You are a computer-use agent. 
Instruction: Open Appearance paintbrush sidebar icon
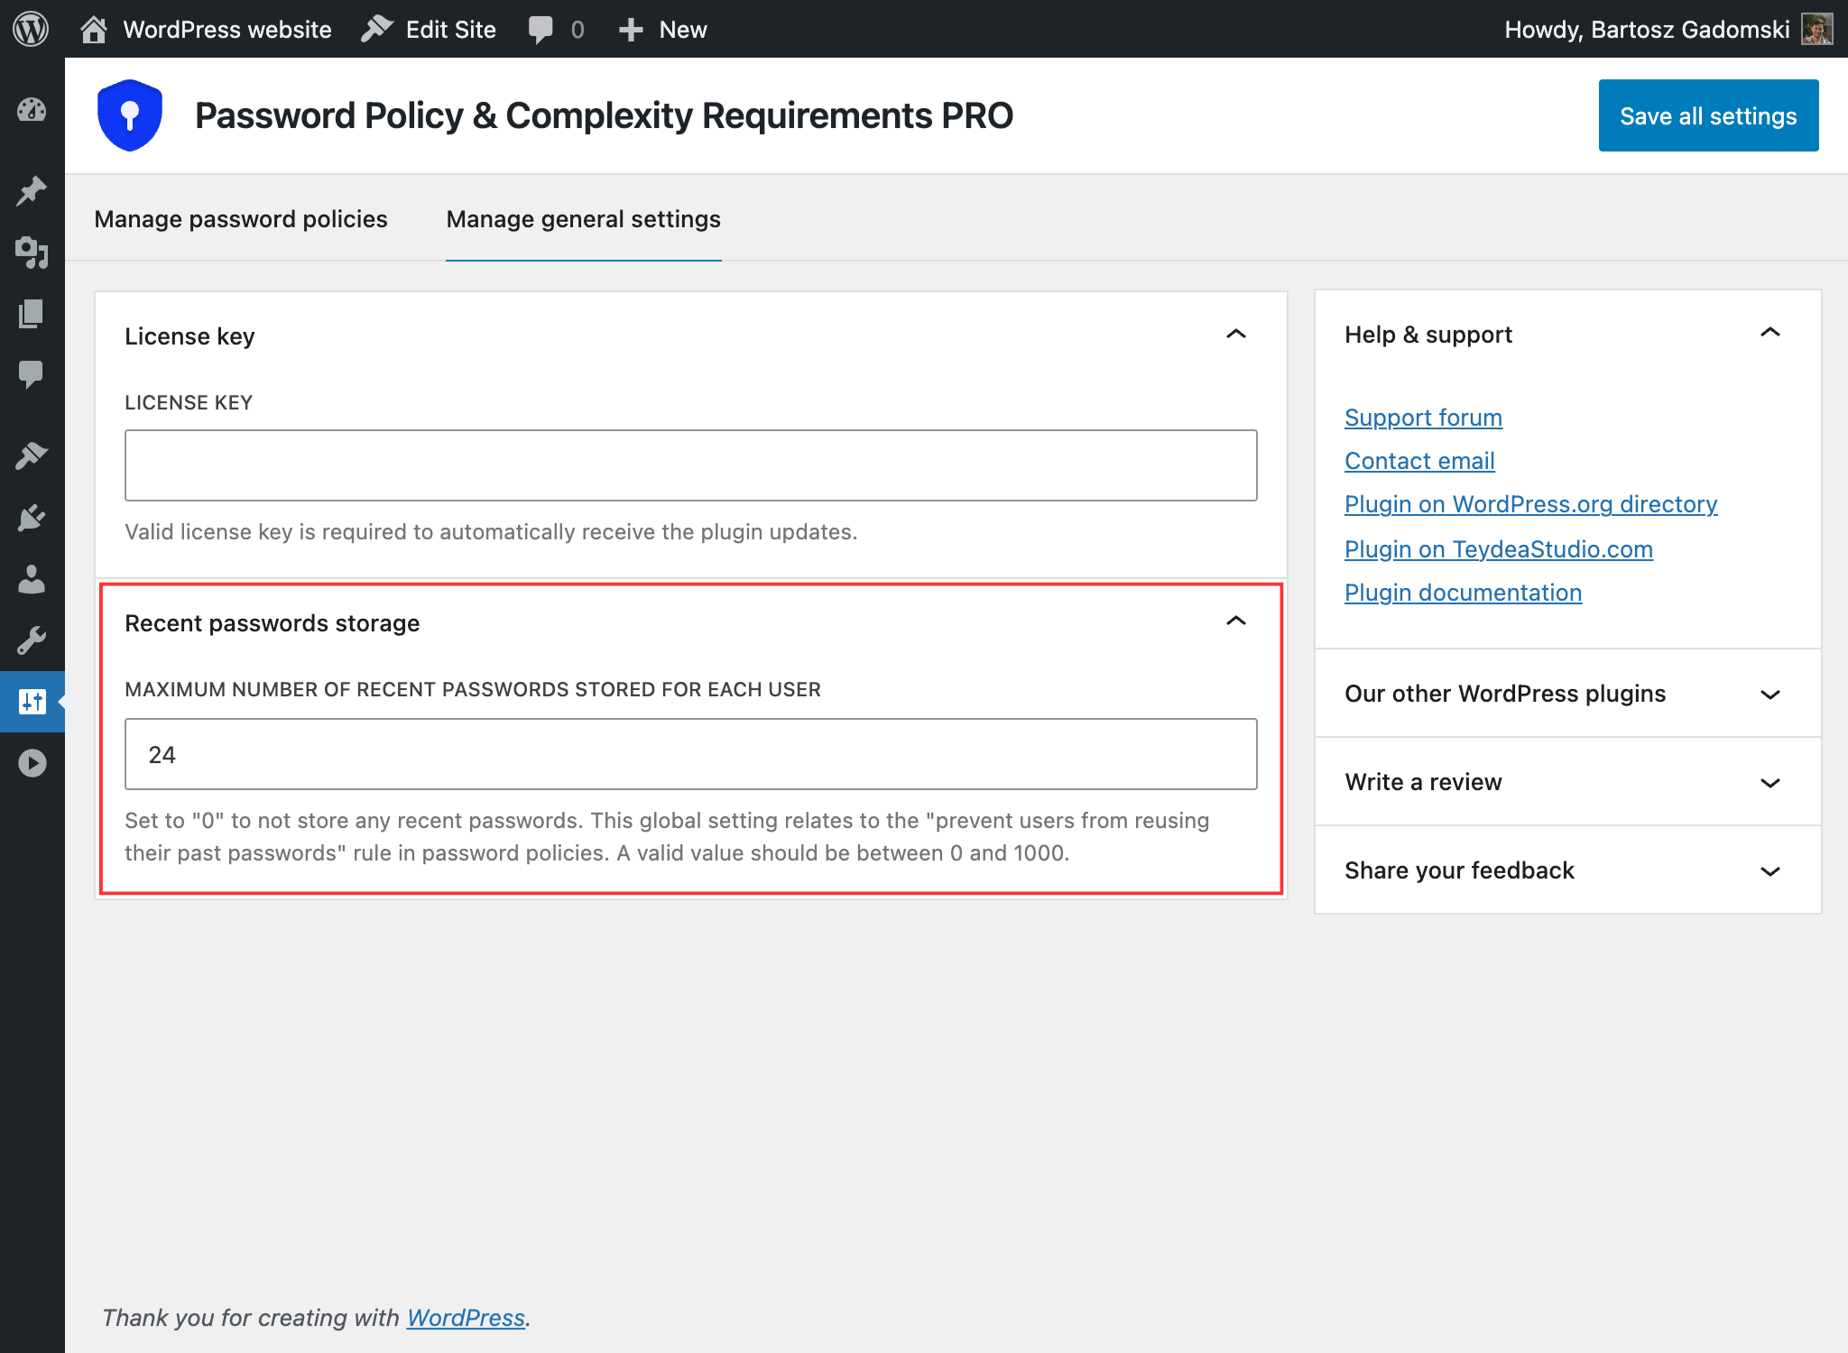click(x=32, y=456)
